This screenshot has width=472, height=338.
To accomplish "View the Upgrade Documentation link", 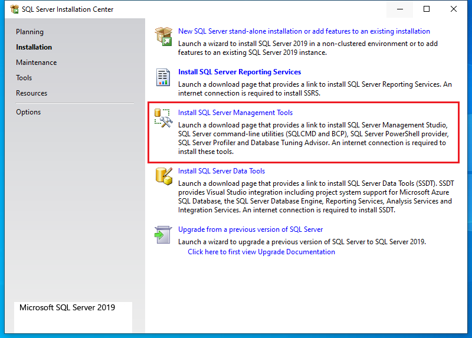I will [x=261, y=252].
